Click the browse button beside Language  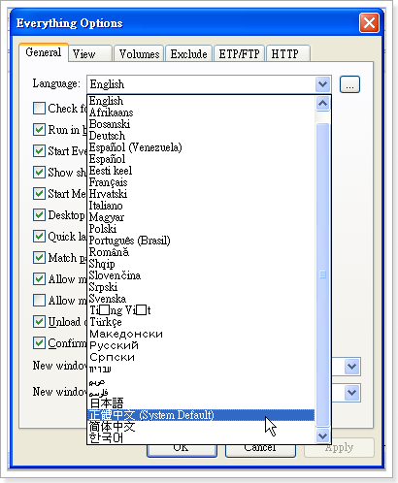click(349, 84)
